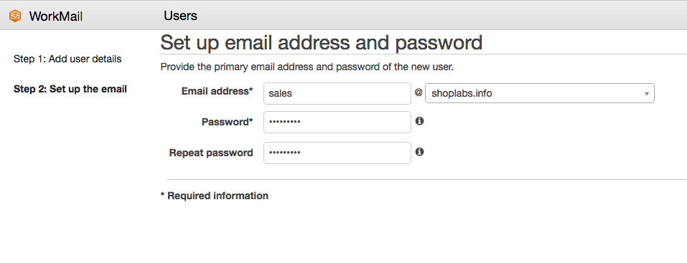The image size is (687, 263).
Task: Open the WorkMail title link
Action: [x=56, y=16]
